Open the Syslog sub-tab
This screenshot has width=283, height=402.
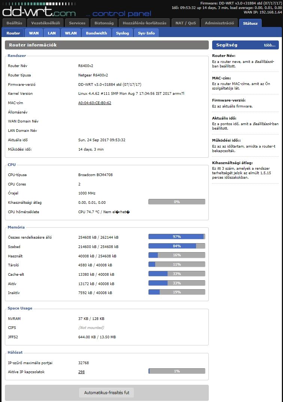(x=123, y=33)
